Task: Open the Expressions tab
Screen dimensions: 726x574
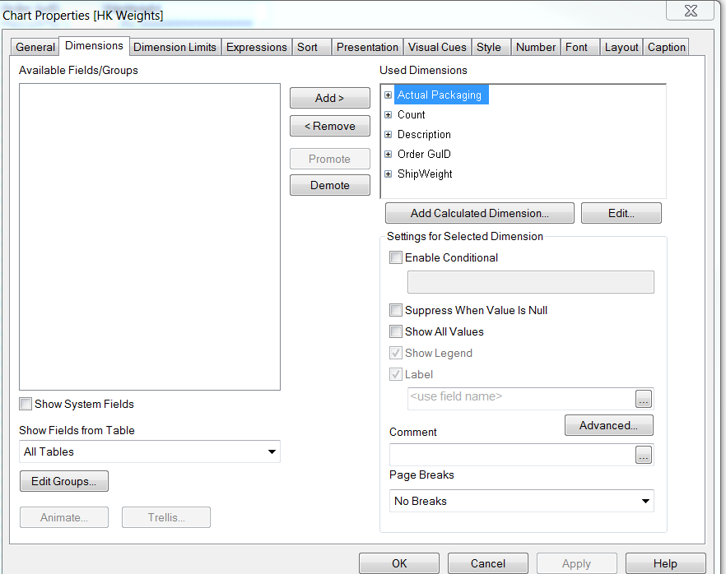Action: [x=257, y=47]
